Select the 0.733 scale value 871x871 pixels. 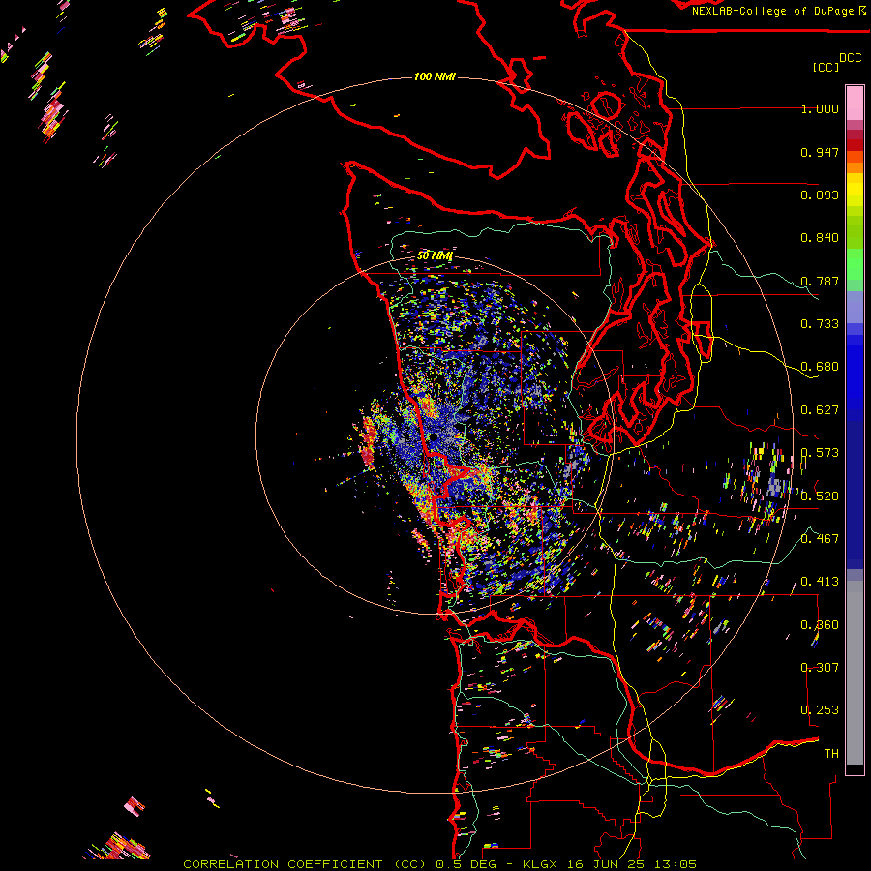pyautogui.click(x=820, y=324)
